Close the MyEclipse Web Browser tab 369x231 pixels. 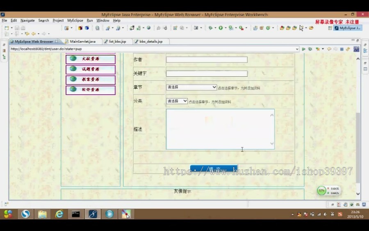tap(57, 41)
